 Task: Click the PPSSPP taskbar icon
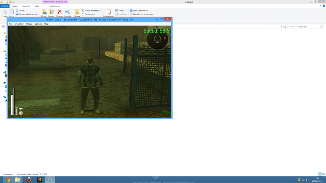[x=50, y=180]
